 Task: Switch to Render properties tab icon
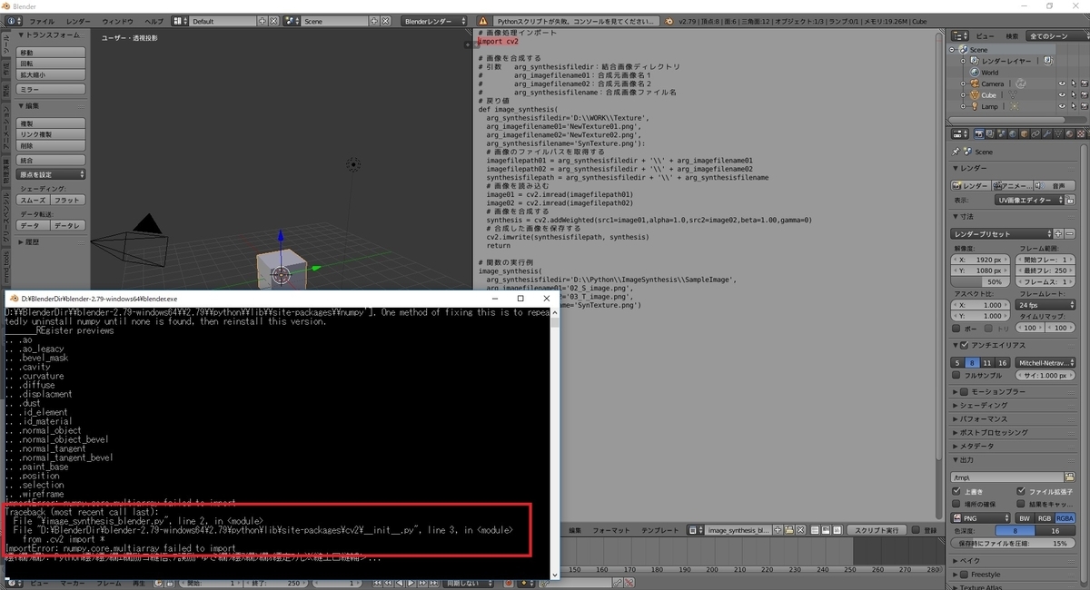tap(979, 134)
